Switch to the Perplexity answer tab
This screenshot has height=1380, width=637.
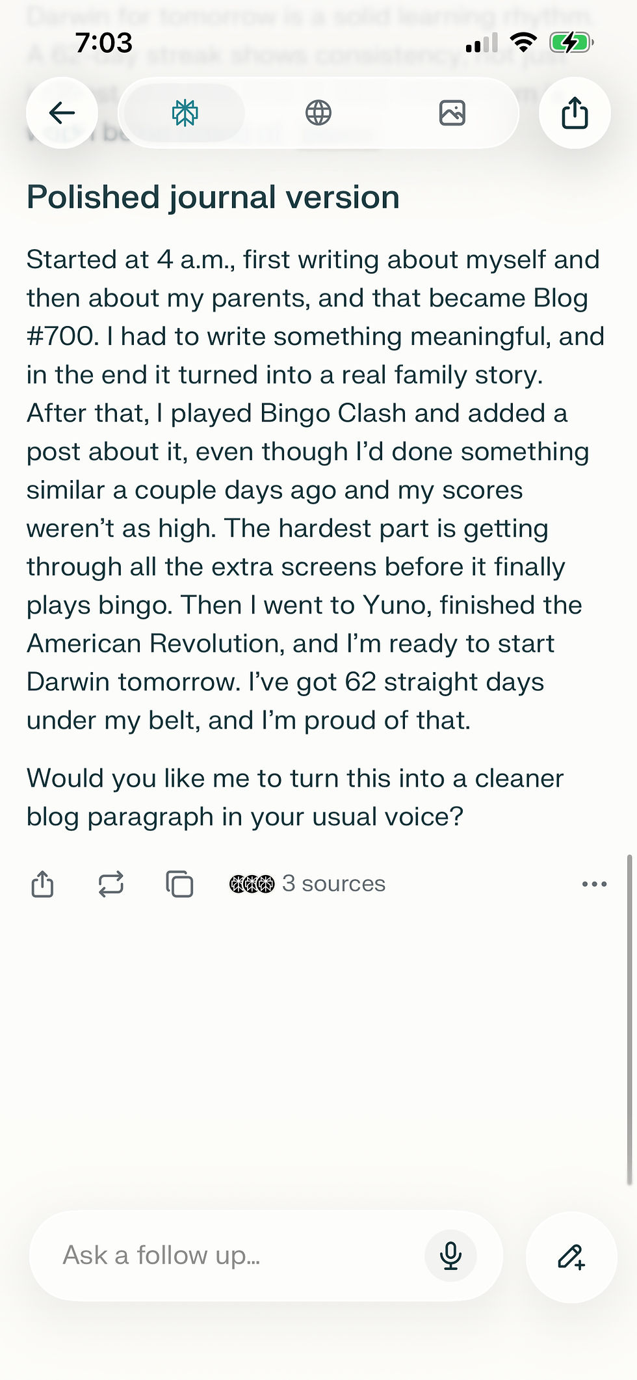coord(185,113)
